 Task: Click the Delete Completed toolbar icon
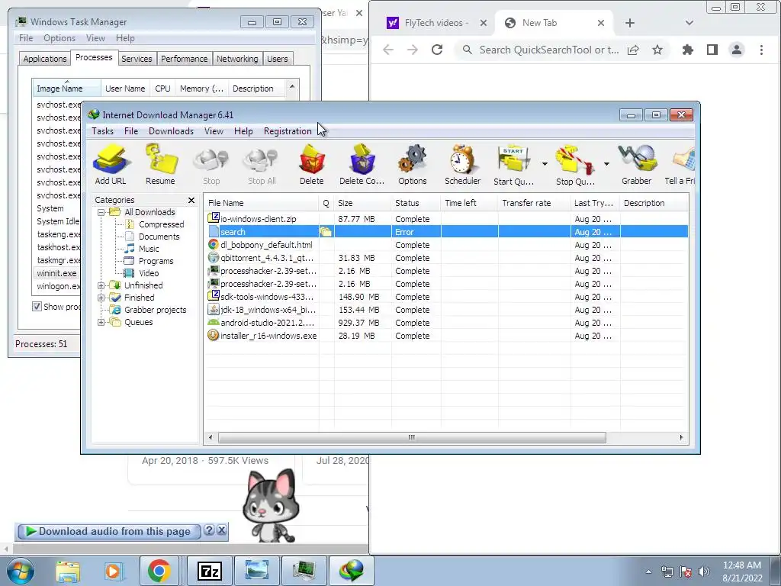[x=362, y=165]
